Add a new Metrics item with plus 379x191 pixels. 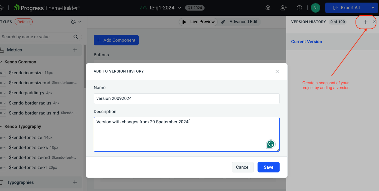pyautogui.click(x=75, y=50)
